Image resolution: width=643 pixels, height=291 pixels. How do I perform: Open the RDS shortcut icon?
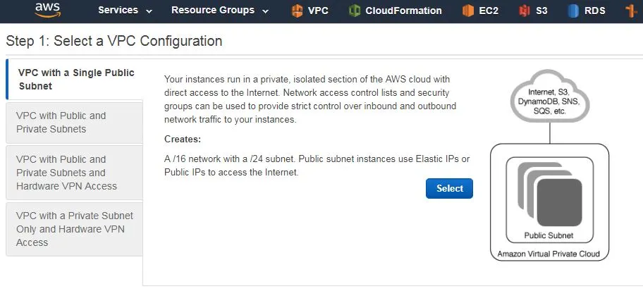coord(573,11)
